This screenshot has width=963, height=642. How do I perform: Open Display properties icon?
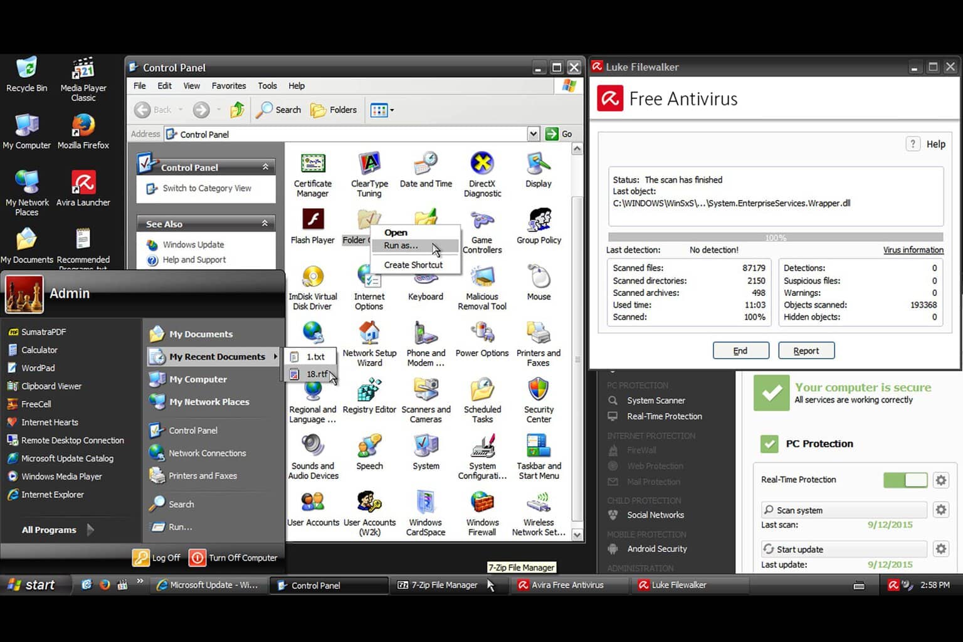point(539,170)
